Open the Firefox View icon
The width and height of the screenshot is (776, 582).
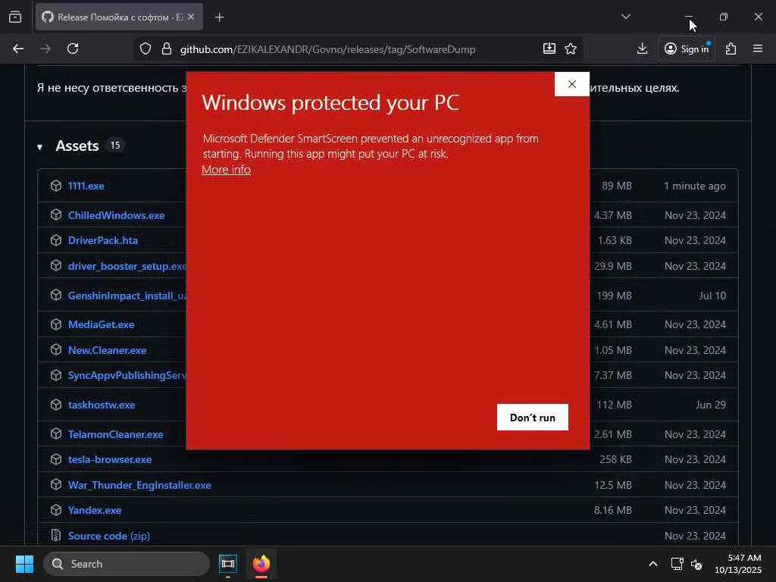point(15,17)
